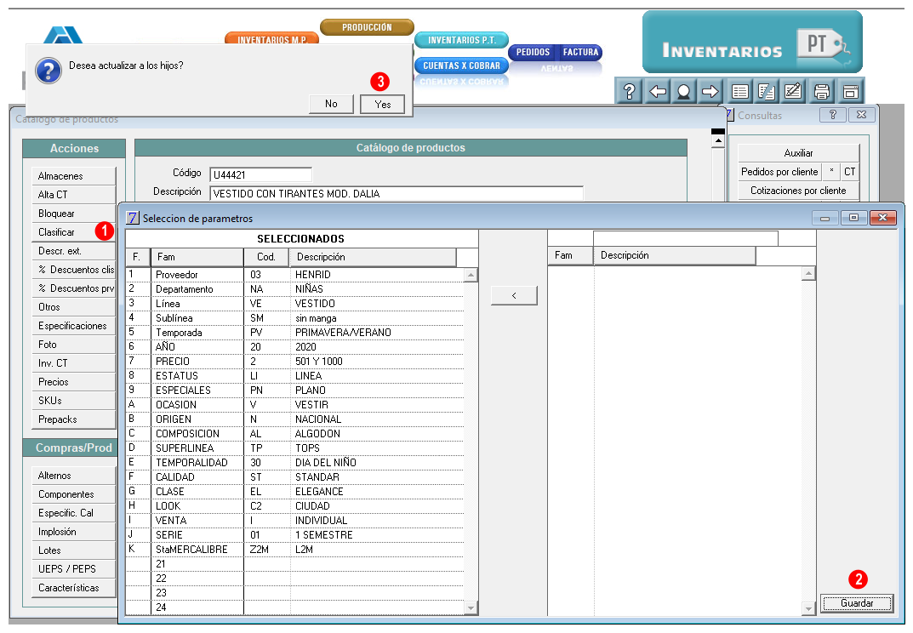Click the CT button in Consultas
Screen dimensions: 913x633
(x=849, y=171)
